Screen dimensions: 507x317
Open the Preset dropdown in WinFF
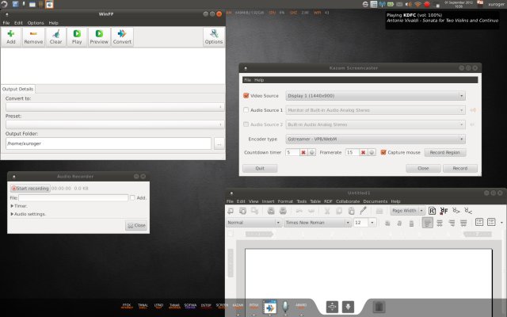click(115, 124)
